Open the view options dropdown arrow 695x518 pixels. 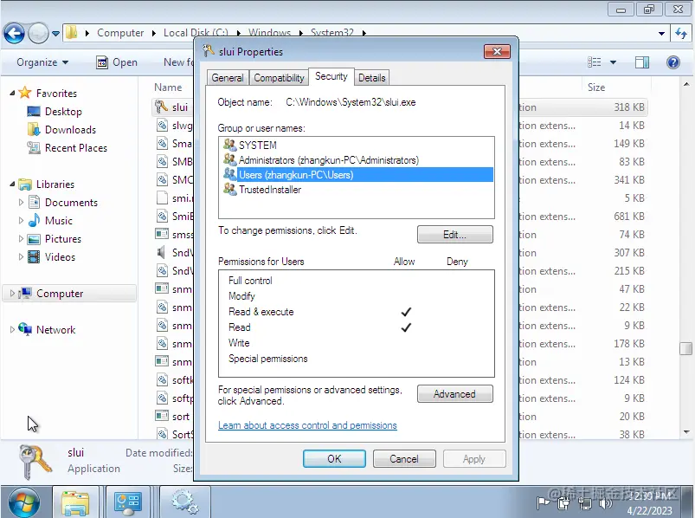614,62
